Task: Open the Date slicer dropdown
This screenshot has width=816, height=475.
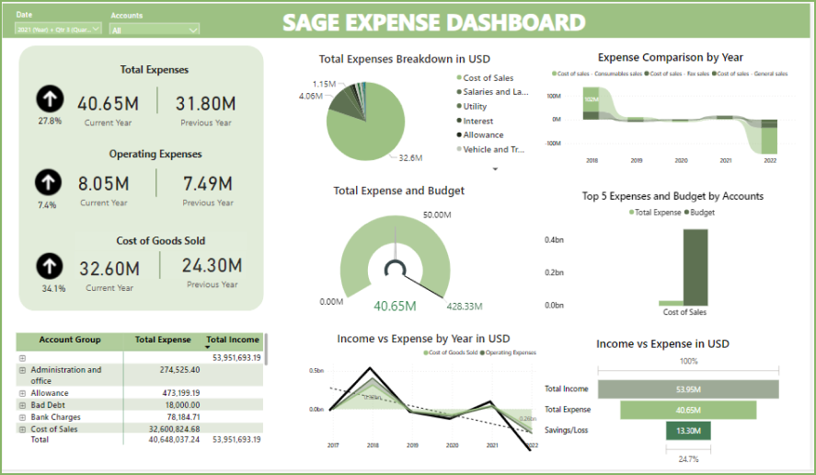Action: pos(58,29)
